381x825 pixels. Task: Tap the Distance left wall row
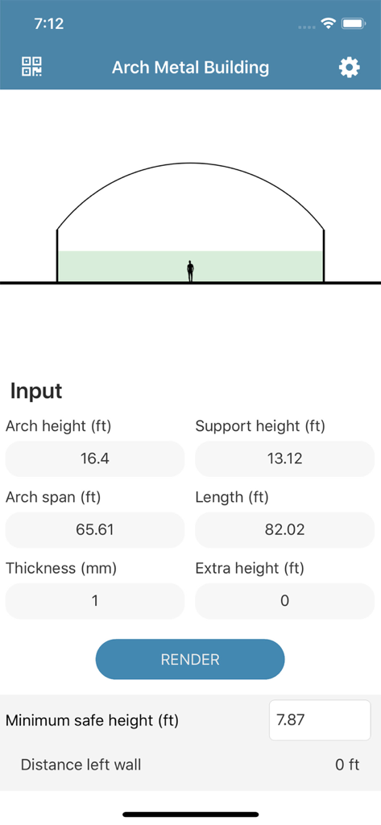tap(190, 765)
